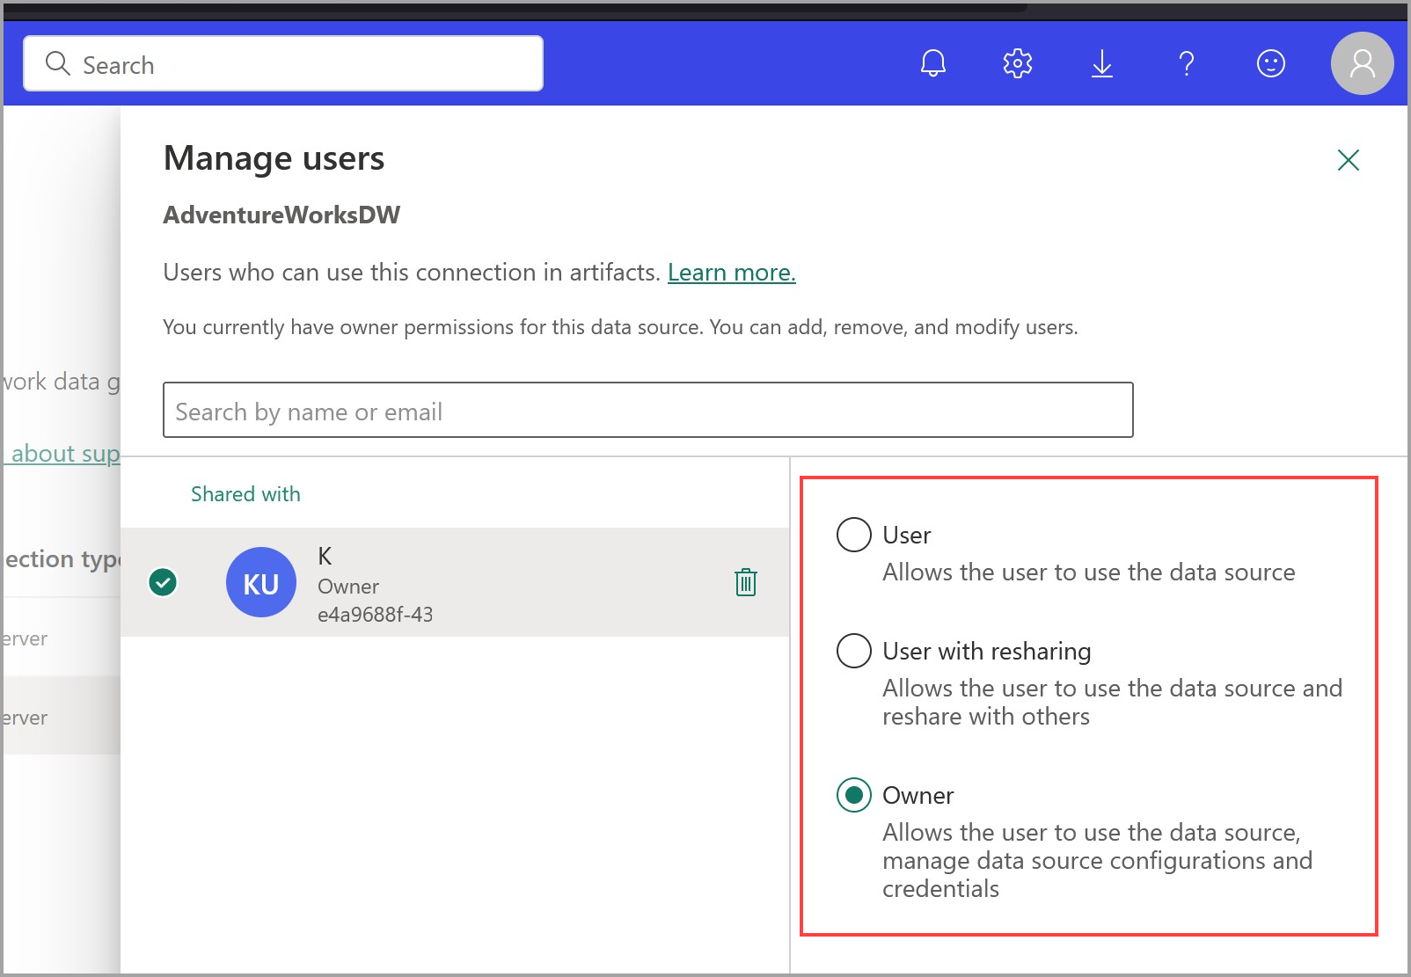Select the User role radio button
This screenshot has height=977, width=1411.
[853, 535]
